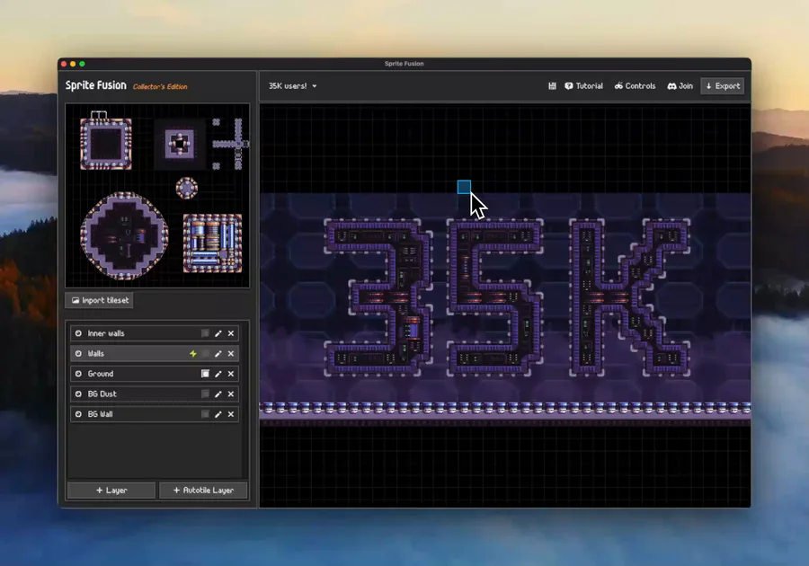Open the map grid settings icon beside Tutorial
The height and width of the screenshot is (566, 809).
(552, 86)
